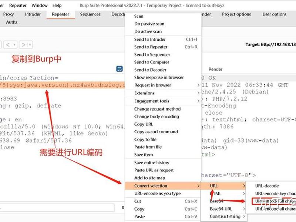The width and height of the screenshot is (296, 222).
Task: Open the Window menu
Action: [x=40, y=5]
